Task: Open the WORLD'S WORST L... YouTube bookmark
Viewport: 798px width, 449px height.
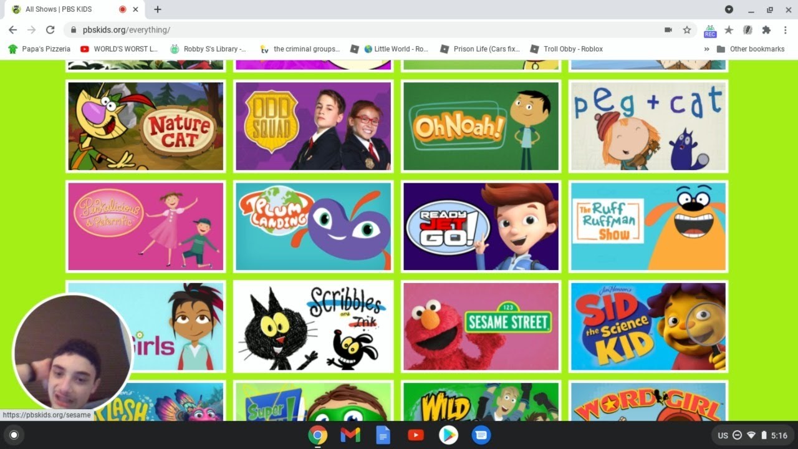Action: tap(119, 49)
